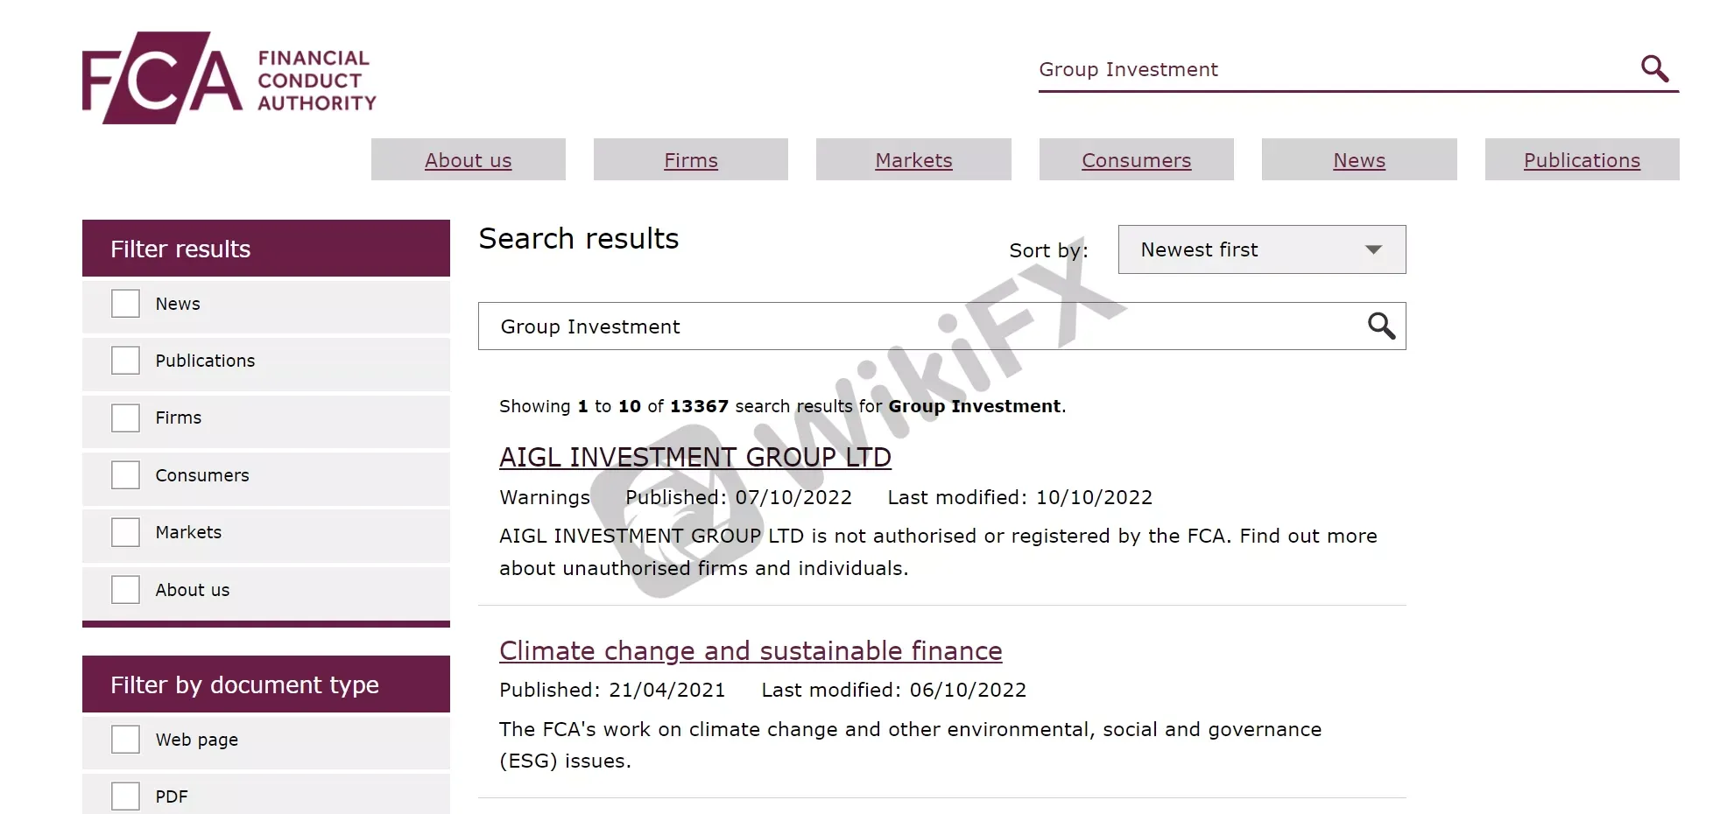
Task: Open the AIGL INVESTMENT GROUP LTD result
Action: tap(695, 457)
